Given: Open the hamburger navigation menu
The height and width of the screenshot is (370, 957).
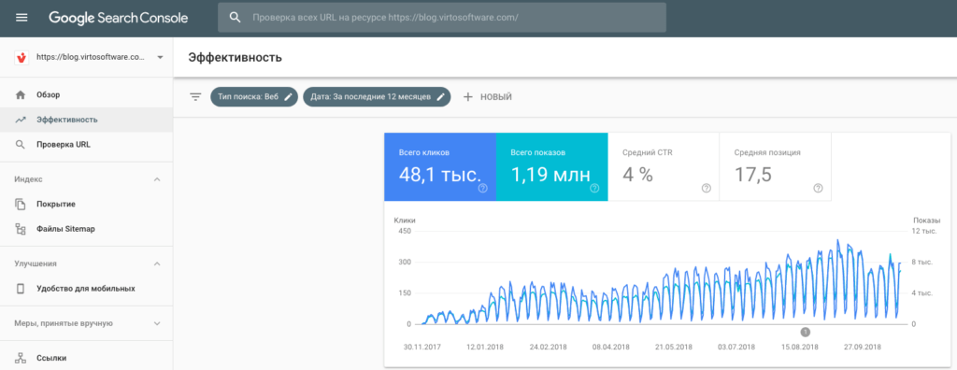Looking at the screenshot, I should pyautogui.click(x=21, y=18).
